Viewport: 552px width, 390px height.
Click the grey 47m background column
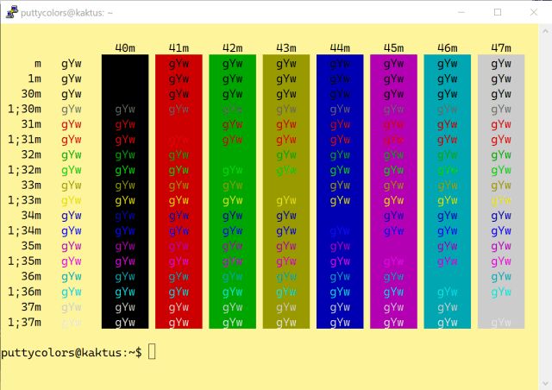pyautogui.click(x=501, y=192)
